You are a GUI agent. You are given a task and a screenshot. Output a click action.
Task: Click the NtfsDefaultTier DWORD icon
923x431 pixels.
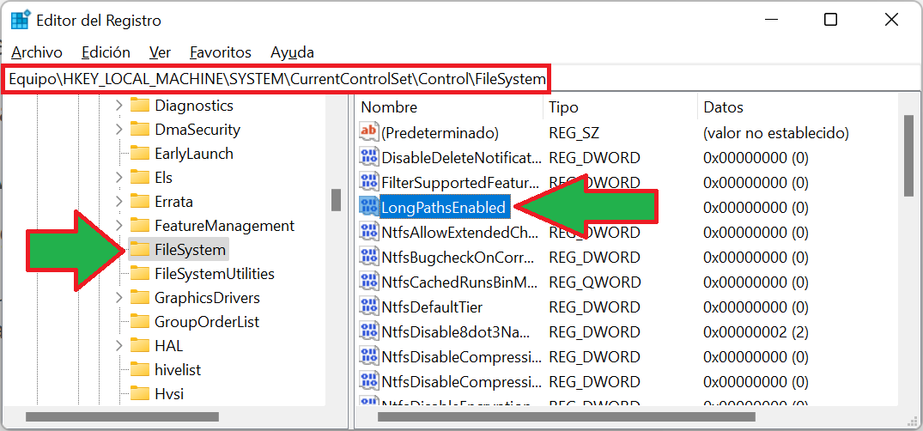point(368,307)
